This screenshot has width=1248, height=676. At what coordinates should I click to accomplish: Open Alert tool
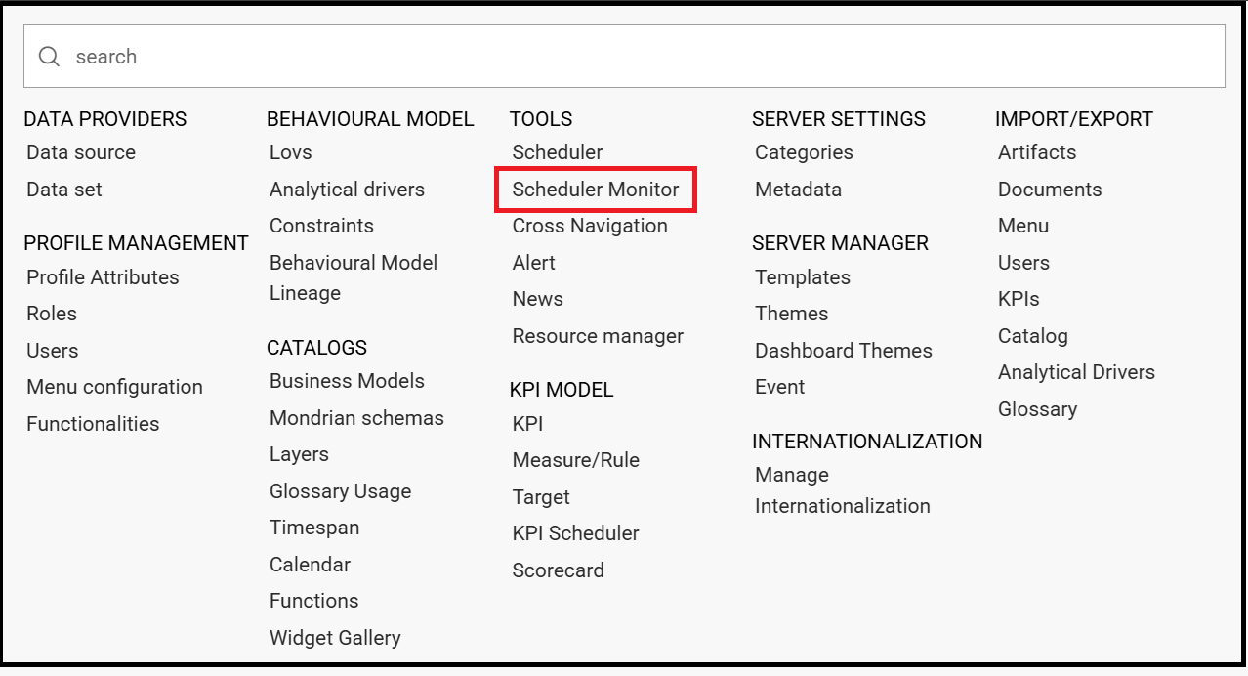[533, 263]
